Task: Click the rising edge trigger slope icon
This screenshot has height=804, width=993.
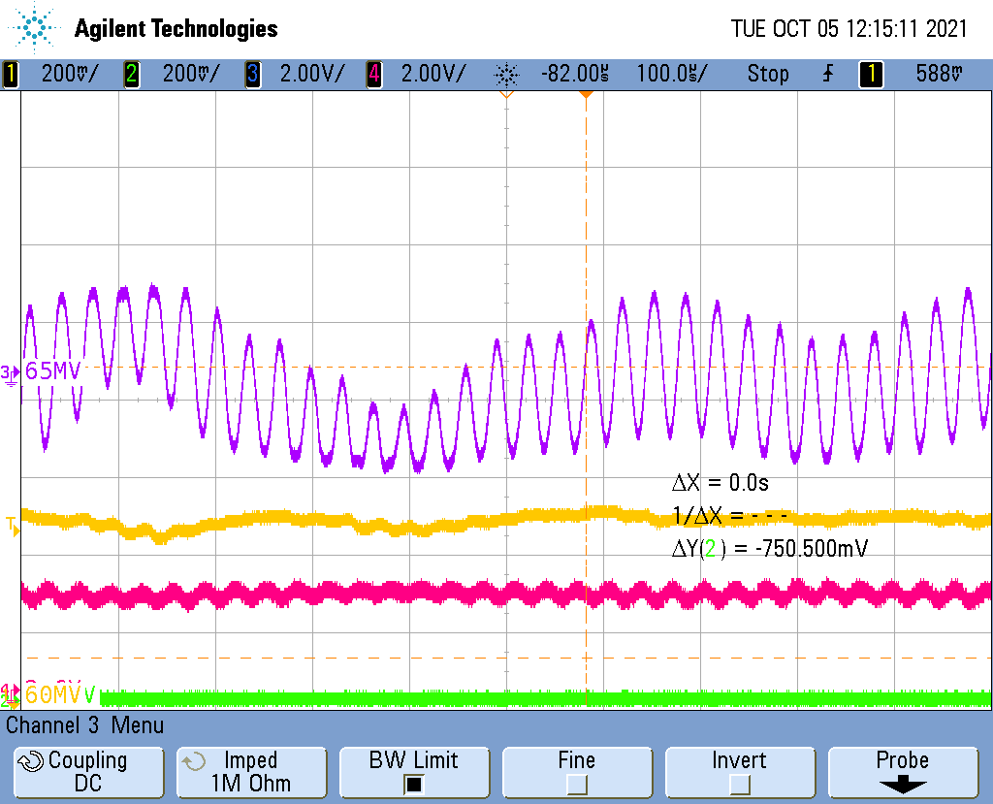Action: [828, 74]
